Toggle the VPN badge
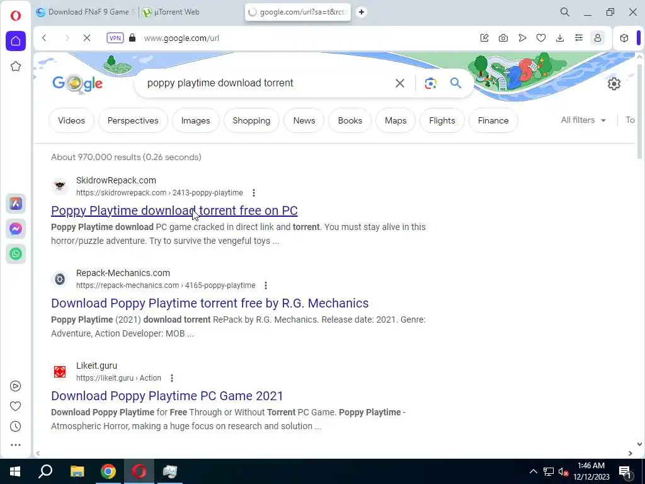The height and width of the screenshot is (484, 645). [x=115, y=38]
